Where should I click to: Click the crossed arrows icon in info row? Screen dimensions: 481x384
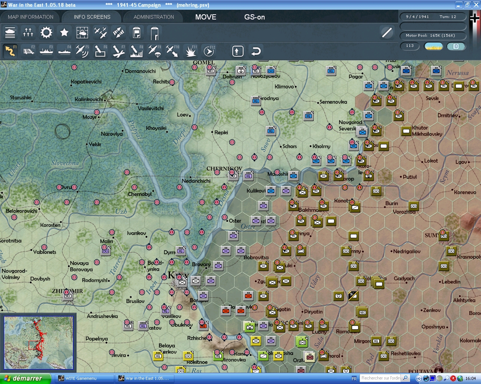[118, 33]
